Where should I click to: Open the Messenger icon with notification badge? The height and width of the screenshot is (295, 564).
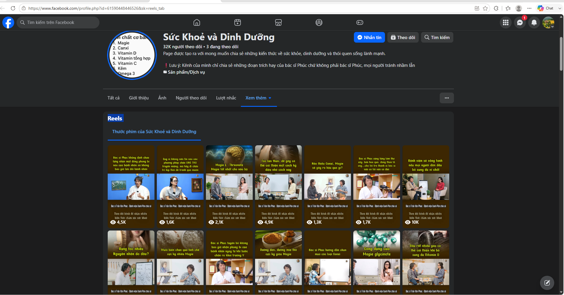pyautogui.click(x=520, y=22)
